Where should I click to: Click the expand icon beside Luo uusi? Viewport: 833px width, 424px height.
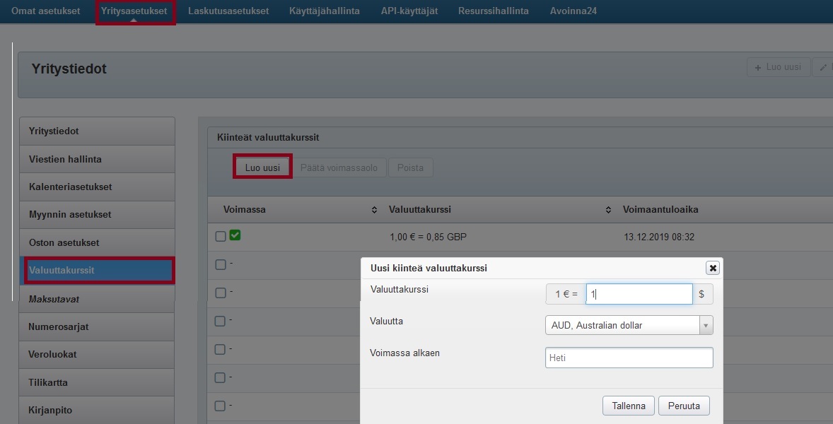pyautogui.click(x=822, y=67)
